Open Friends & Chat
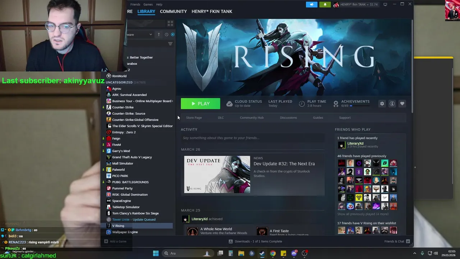This screenshot has height=259, width=460. 397,241
